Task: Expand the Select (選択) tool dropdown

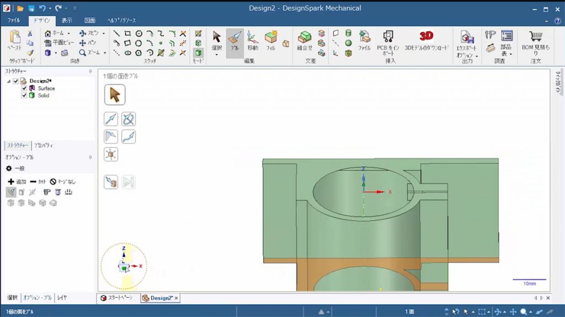Action: (216, 55)
